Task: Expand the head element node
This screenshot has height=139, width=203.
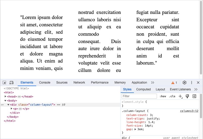Action: point(6,96)
